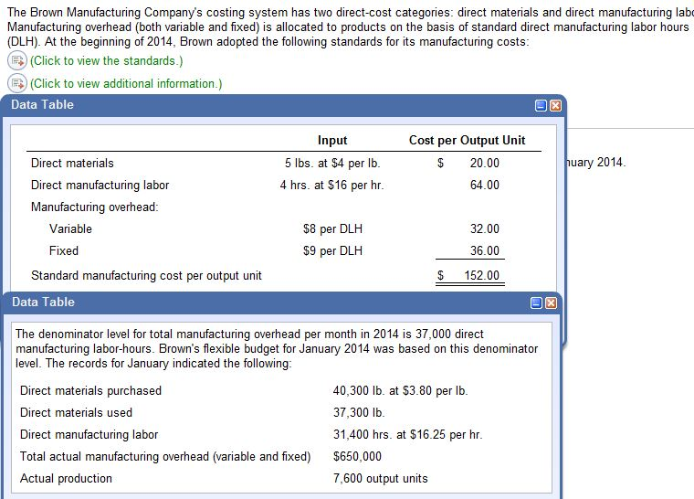
Task: Click the '7,600 output units' value
Action: point(381,479)
